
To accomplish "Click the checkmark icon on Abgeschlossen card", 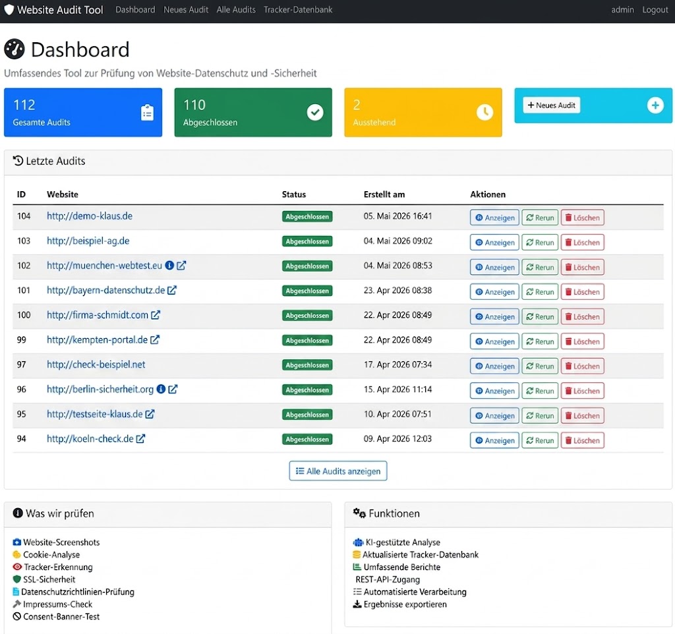I will pyautogui.click(x=315, y=112).
